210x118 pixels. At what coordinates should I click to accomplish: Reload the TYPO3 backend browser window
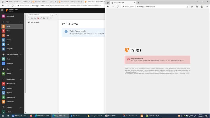tap(13, 6)
